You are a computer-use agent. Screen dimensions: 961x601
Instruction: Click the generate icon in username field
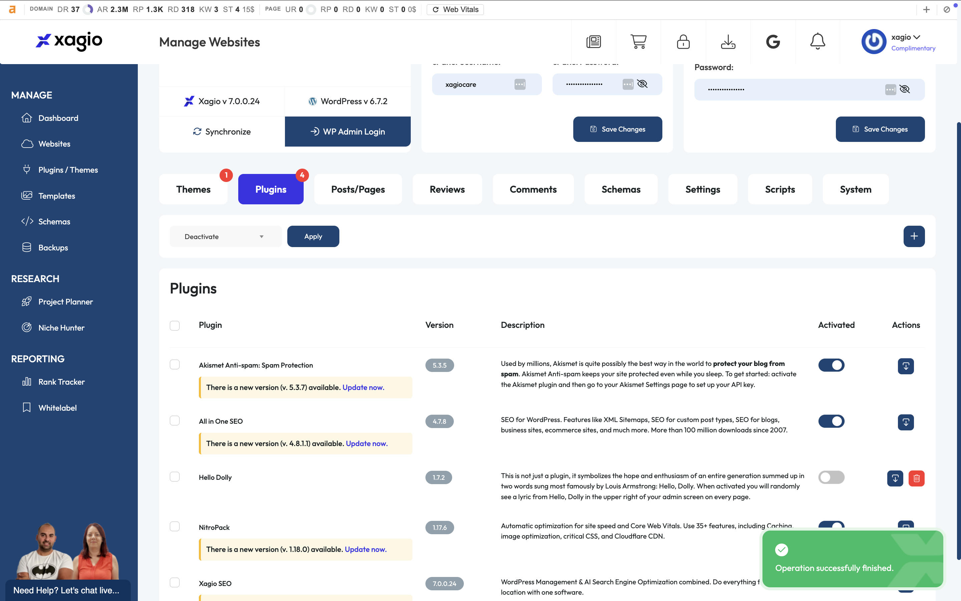520,84
